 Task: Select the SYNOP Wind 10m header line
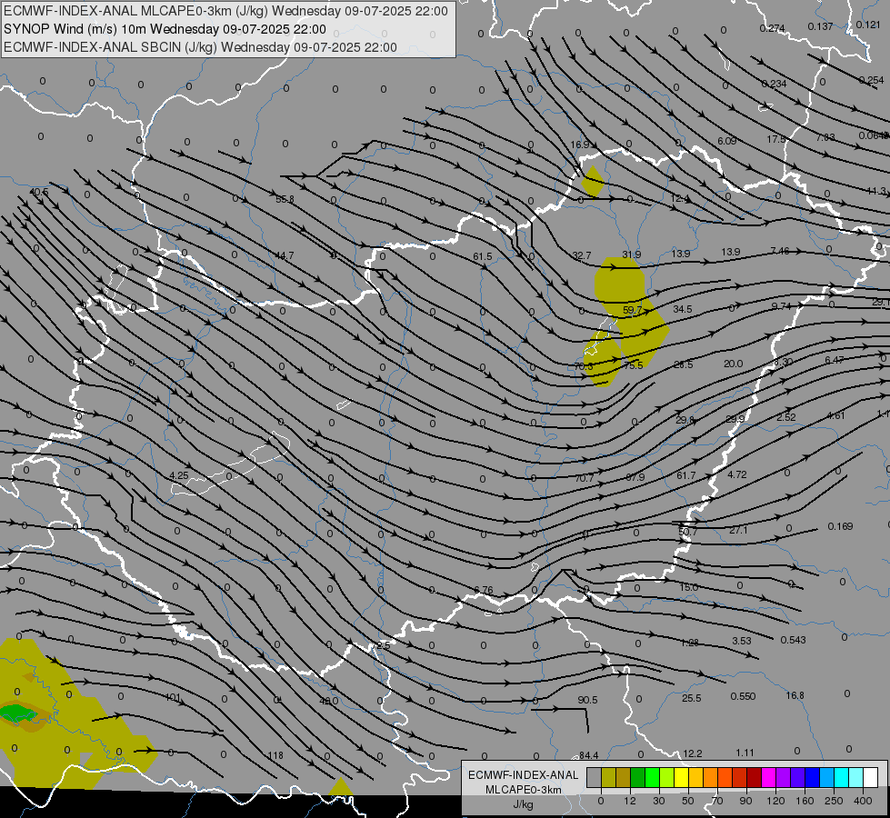(x=165, y=29)
